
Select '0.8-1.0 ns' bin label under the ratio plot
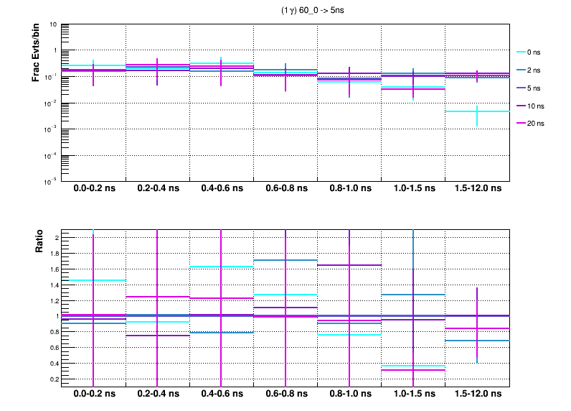(x=350, y=394)
